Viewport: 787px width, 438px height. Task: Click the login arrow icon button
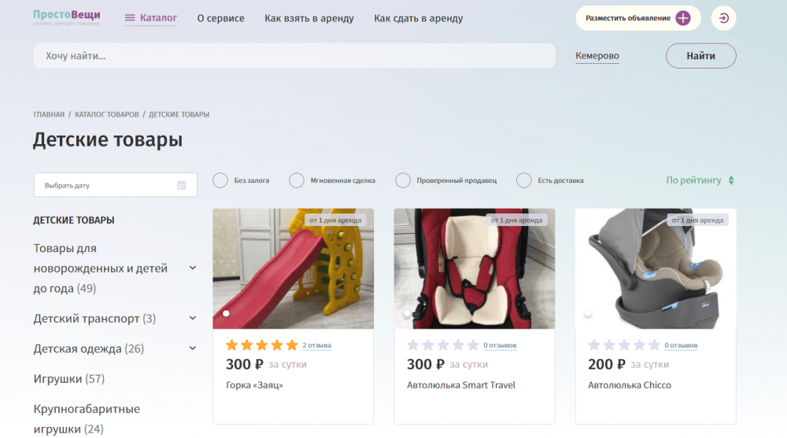tap(723, 18)
